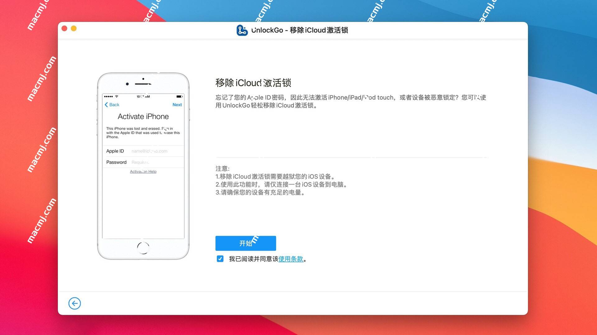597x335 pixels.
Task: Click Activation Help text in mockup
Action: [x=143, y=172]
